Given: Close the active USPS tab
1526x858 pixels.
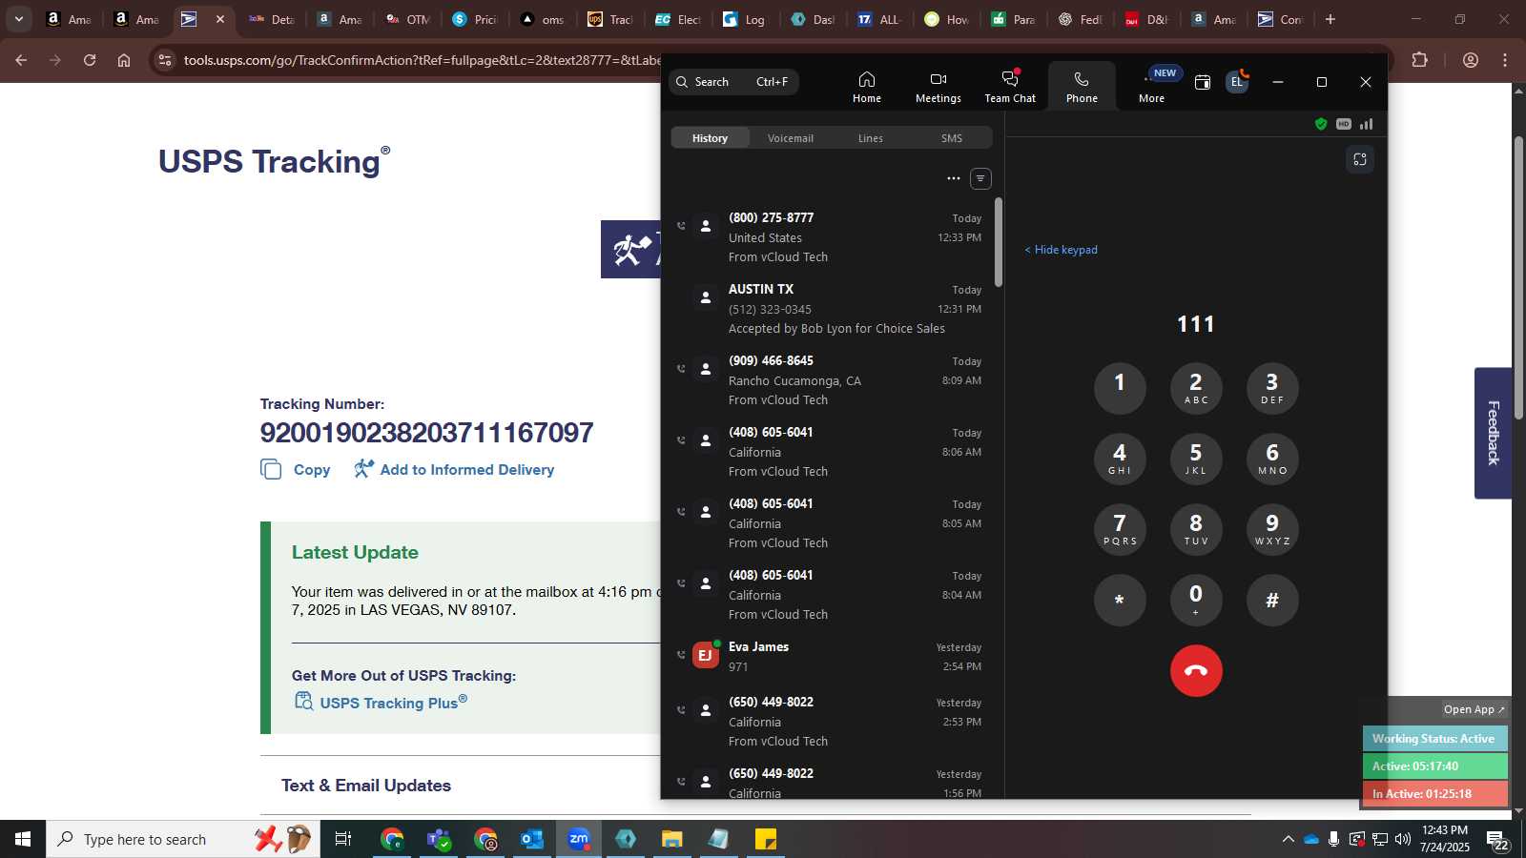Looking at the screenshot, I should tap(219, 19).
